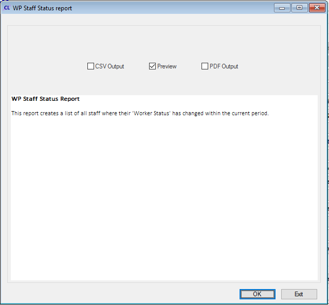Uncheck the Preview checkbox
Image resolution: width=329 pixels, height=305 pixels.
tap(152, 66)
